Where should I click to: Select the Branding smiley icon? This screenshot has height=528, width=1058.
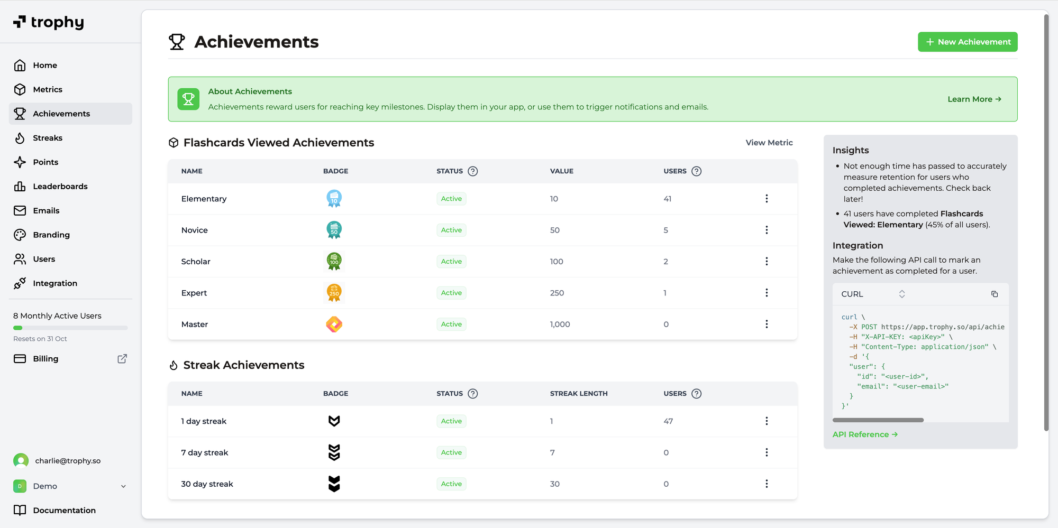pyautogui.click(x=20, y=235)
